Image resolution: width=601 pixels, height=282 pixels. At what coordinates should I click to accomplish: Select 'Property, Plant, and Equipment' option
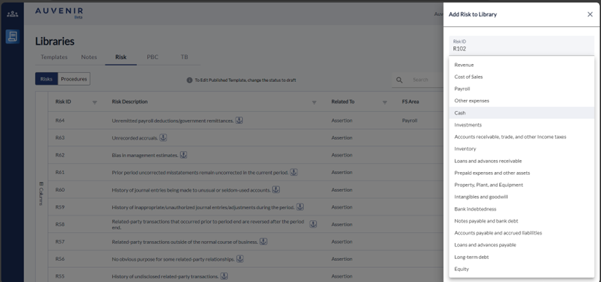488,185
